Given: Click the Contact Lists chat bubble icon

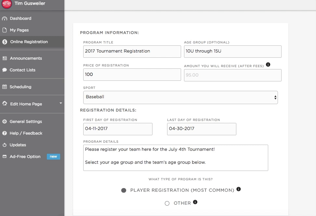Looking at the screenshot, I should tap(5, 70).
